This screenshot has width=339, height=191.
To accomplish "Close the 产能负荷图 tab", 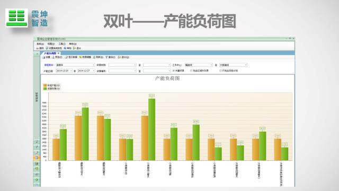I will click(58, 53).
